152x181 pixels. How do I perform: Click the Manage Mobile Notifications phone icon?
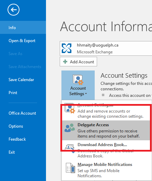[70, 168]
